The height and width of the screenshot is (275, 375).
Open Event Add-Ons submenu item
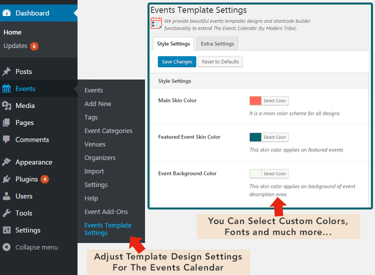[106, 212]
